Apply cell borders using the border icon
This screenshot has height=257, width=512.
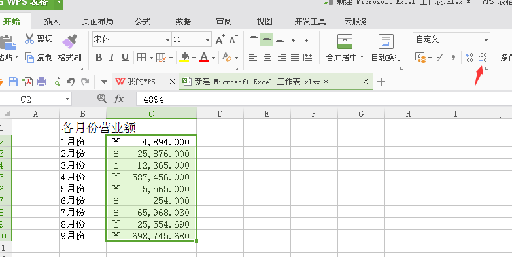coord(141,58)
